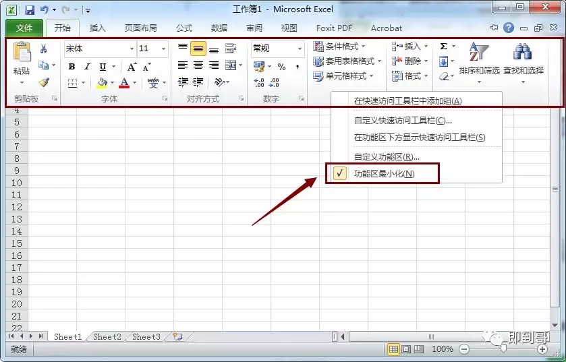Increase decimal places
The image size is (566, 362).
pyautogui.click(x=259, y=83)
